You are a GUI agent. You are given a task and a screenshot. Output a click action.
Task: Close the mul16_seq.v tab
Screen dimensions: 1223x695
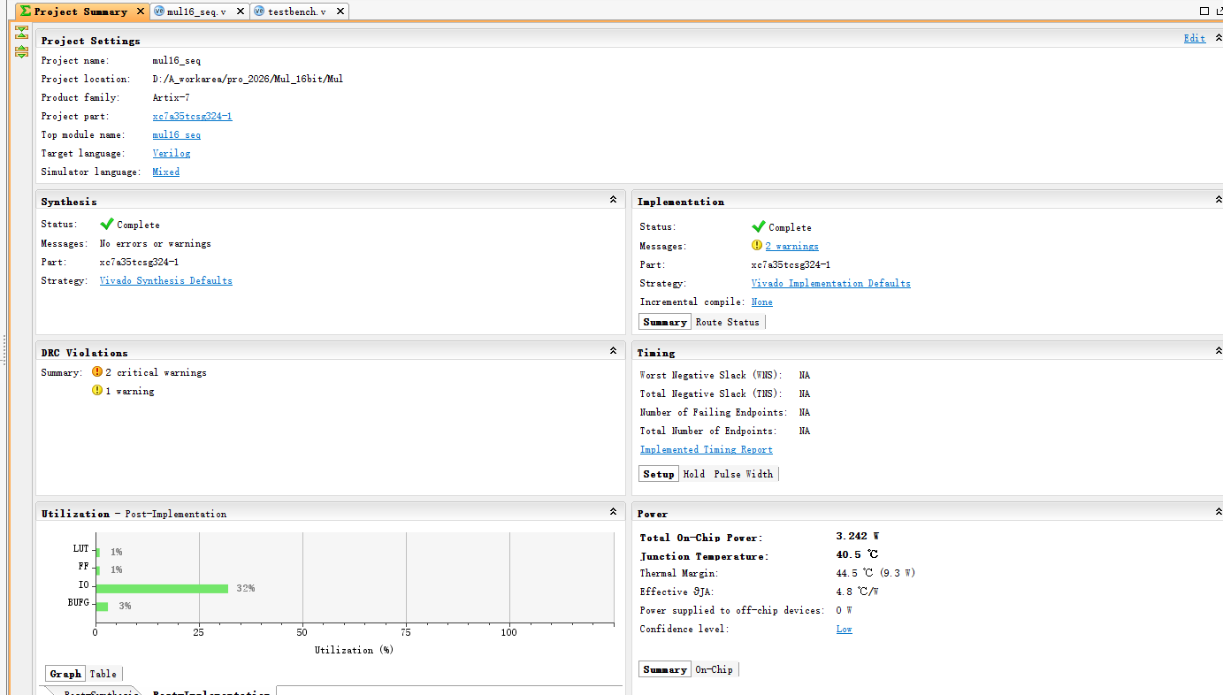tap(241, 11)
